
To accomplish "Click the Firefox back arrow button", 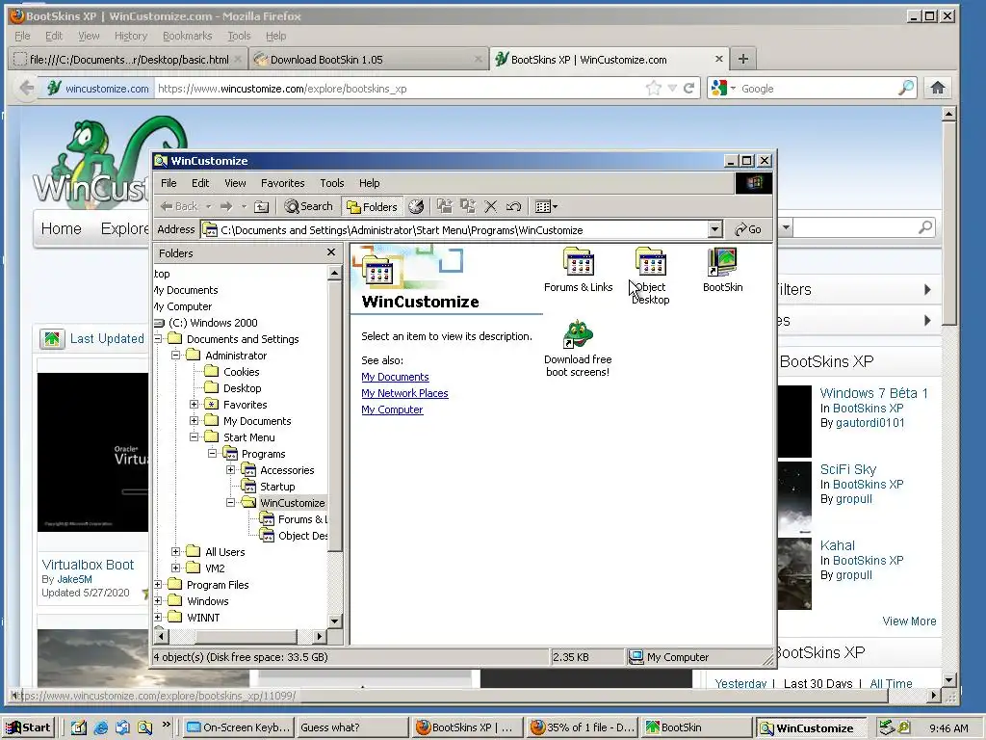I will (26, 88).
